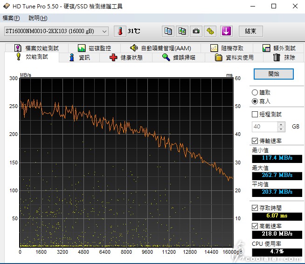Decrease GB value with spinner down arrow
The width and height of the screenshot is (305, 264).
point(281,129)
